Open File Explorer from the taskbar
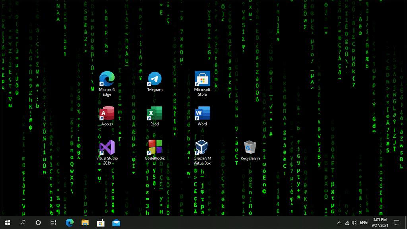 pyautogui.click(x=85, y=223)
